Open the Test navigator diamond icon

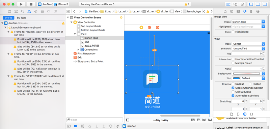36,11
